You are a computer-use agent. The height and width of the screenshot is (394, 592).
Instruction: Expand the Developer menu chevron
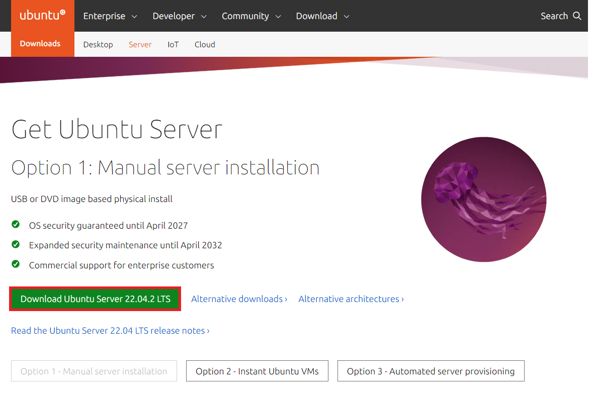(204, 17)
